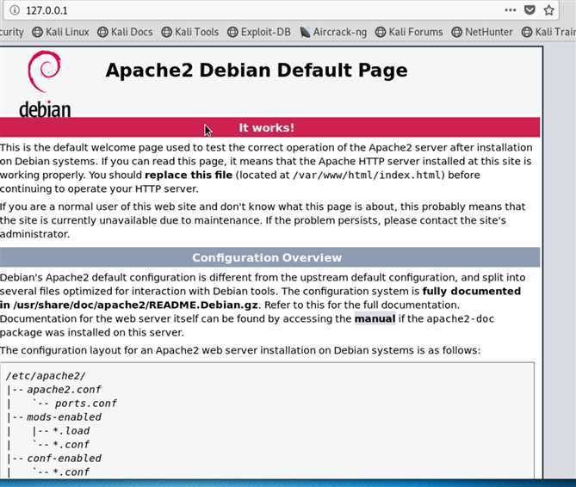Click the site information icon in address bar

[15, 10]
